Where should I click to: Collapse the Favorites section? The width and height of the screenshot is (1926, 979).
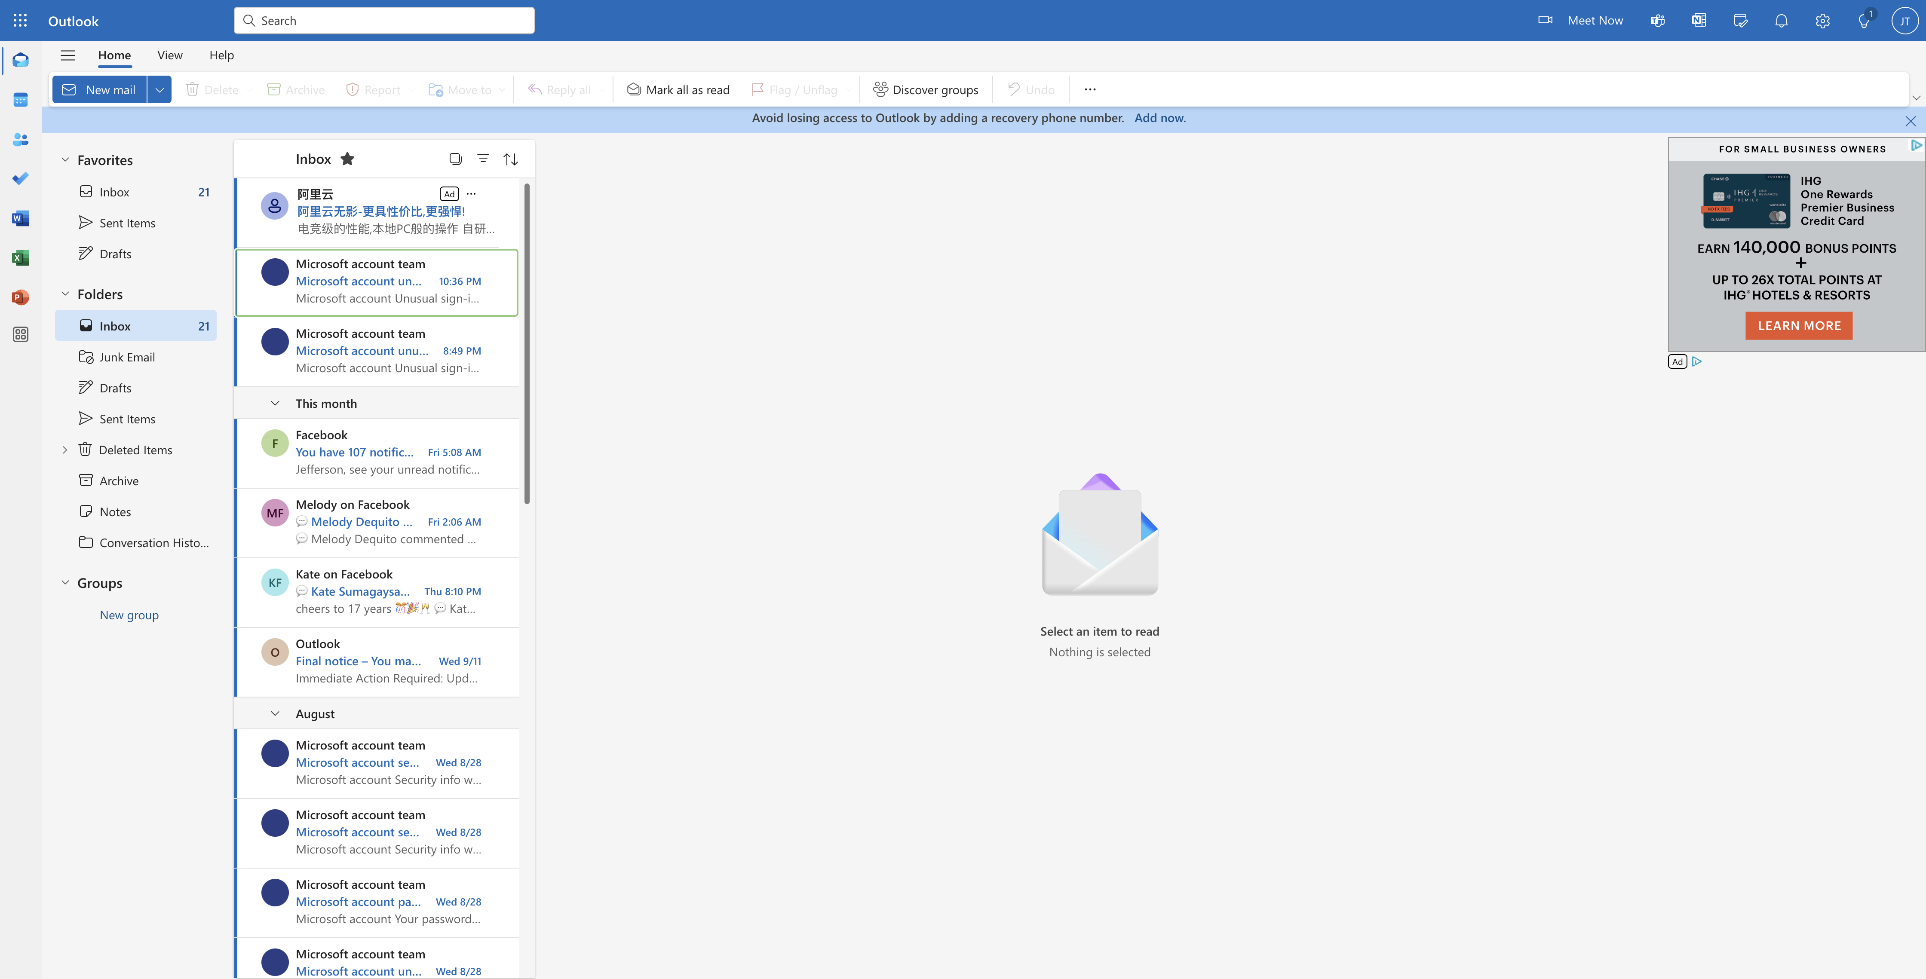click(x=65, y=159)
